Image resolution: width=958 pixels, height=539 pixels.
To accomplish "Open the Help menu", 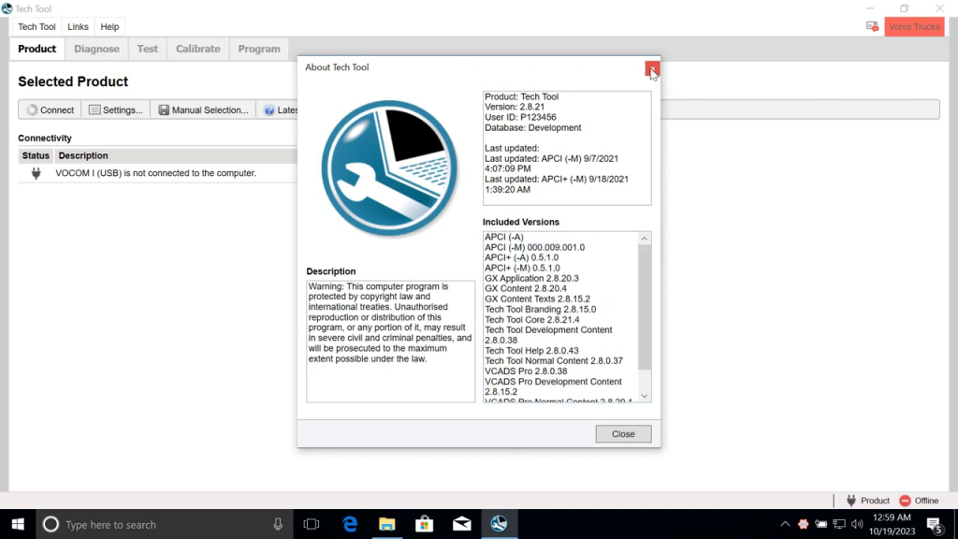I will point(109,26).
